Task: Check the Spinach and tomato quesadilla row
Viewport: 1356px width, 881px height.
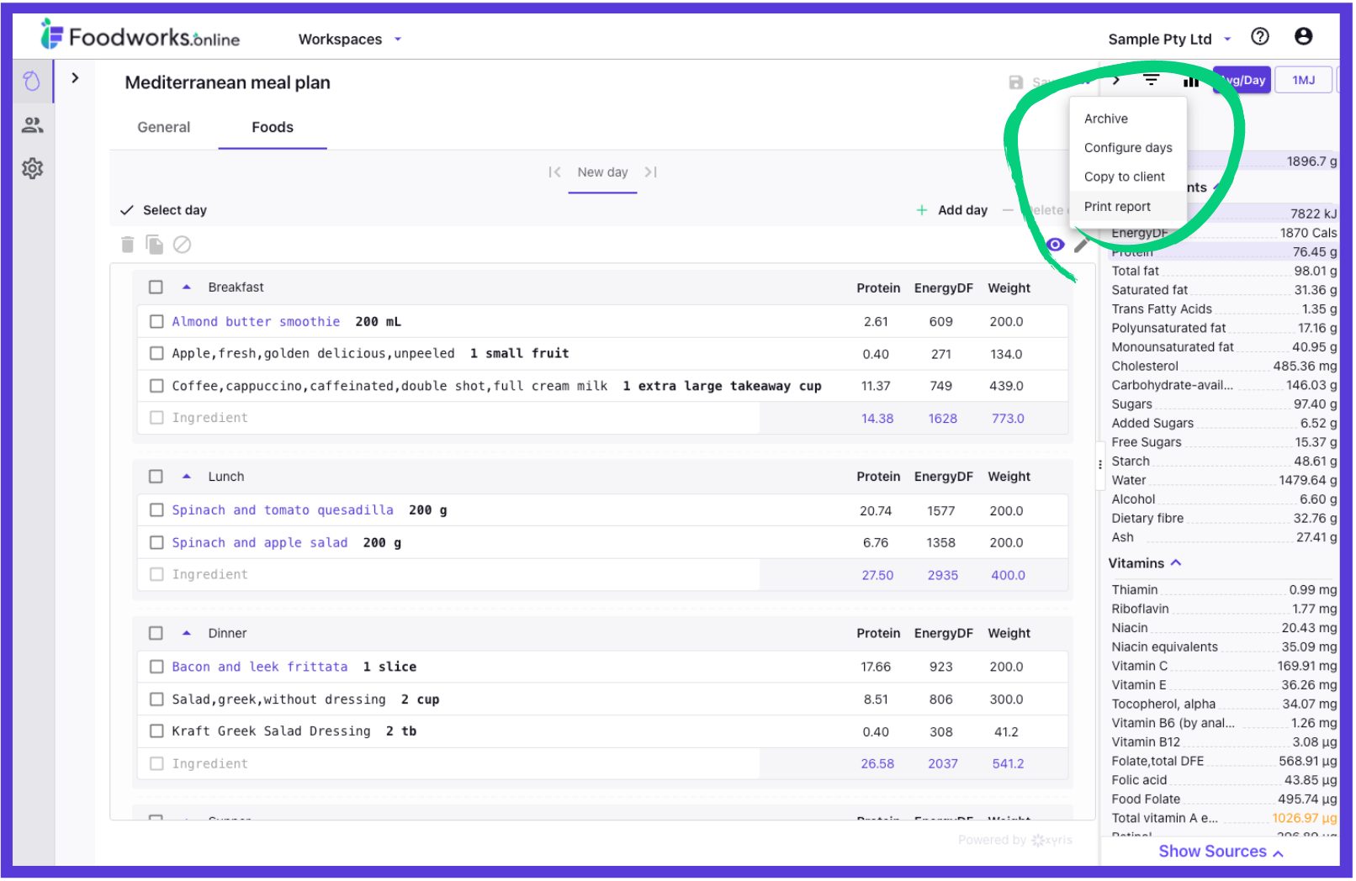Action: [x=156, y=510]
